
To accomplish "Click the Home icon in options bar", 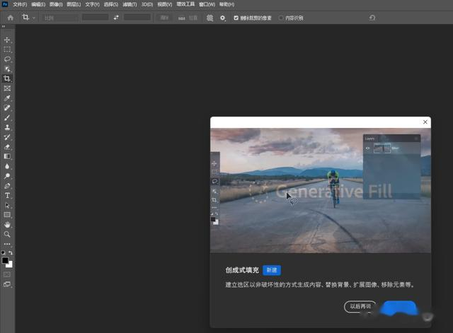I will click(11, 18).
